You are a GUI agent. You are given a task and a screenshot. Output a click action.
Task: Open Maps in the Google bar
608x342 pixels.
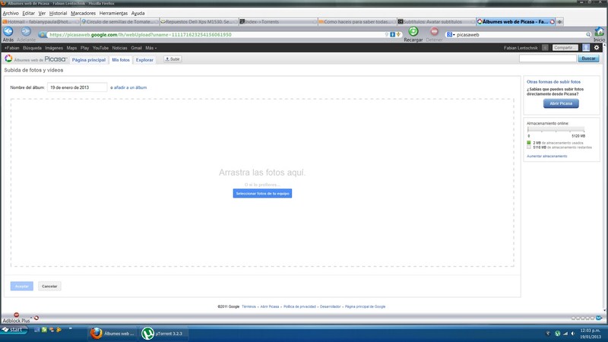click(x=71, y=48)
